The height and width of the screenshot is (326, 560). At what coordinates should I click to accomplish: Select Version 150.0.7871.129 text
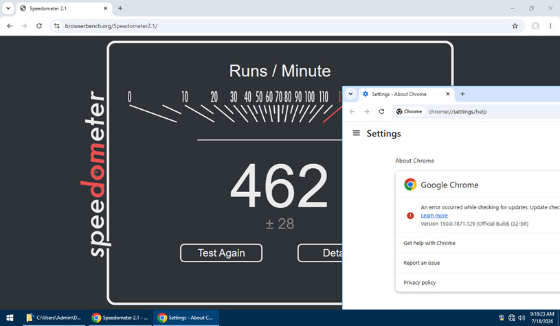pyautogui.click(x=474, y=224)
